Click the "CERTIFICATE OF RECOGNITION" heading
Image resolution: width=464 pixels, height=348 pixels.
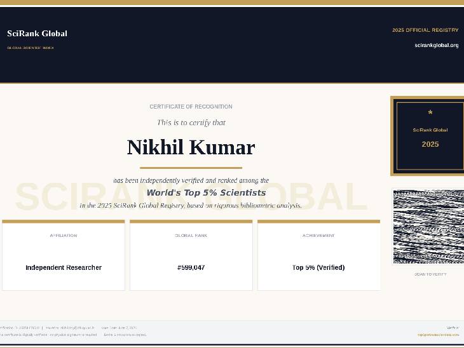[191, 107]
